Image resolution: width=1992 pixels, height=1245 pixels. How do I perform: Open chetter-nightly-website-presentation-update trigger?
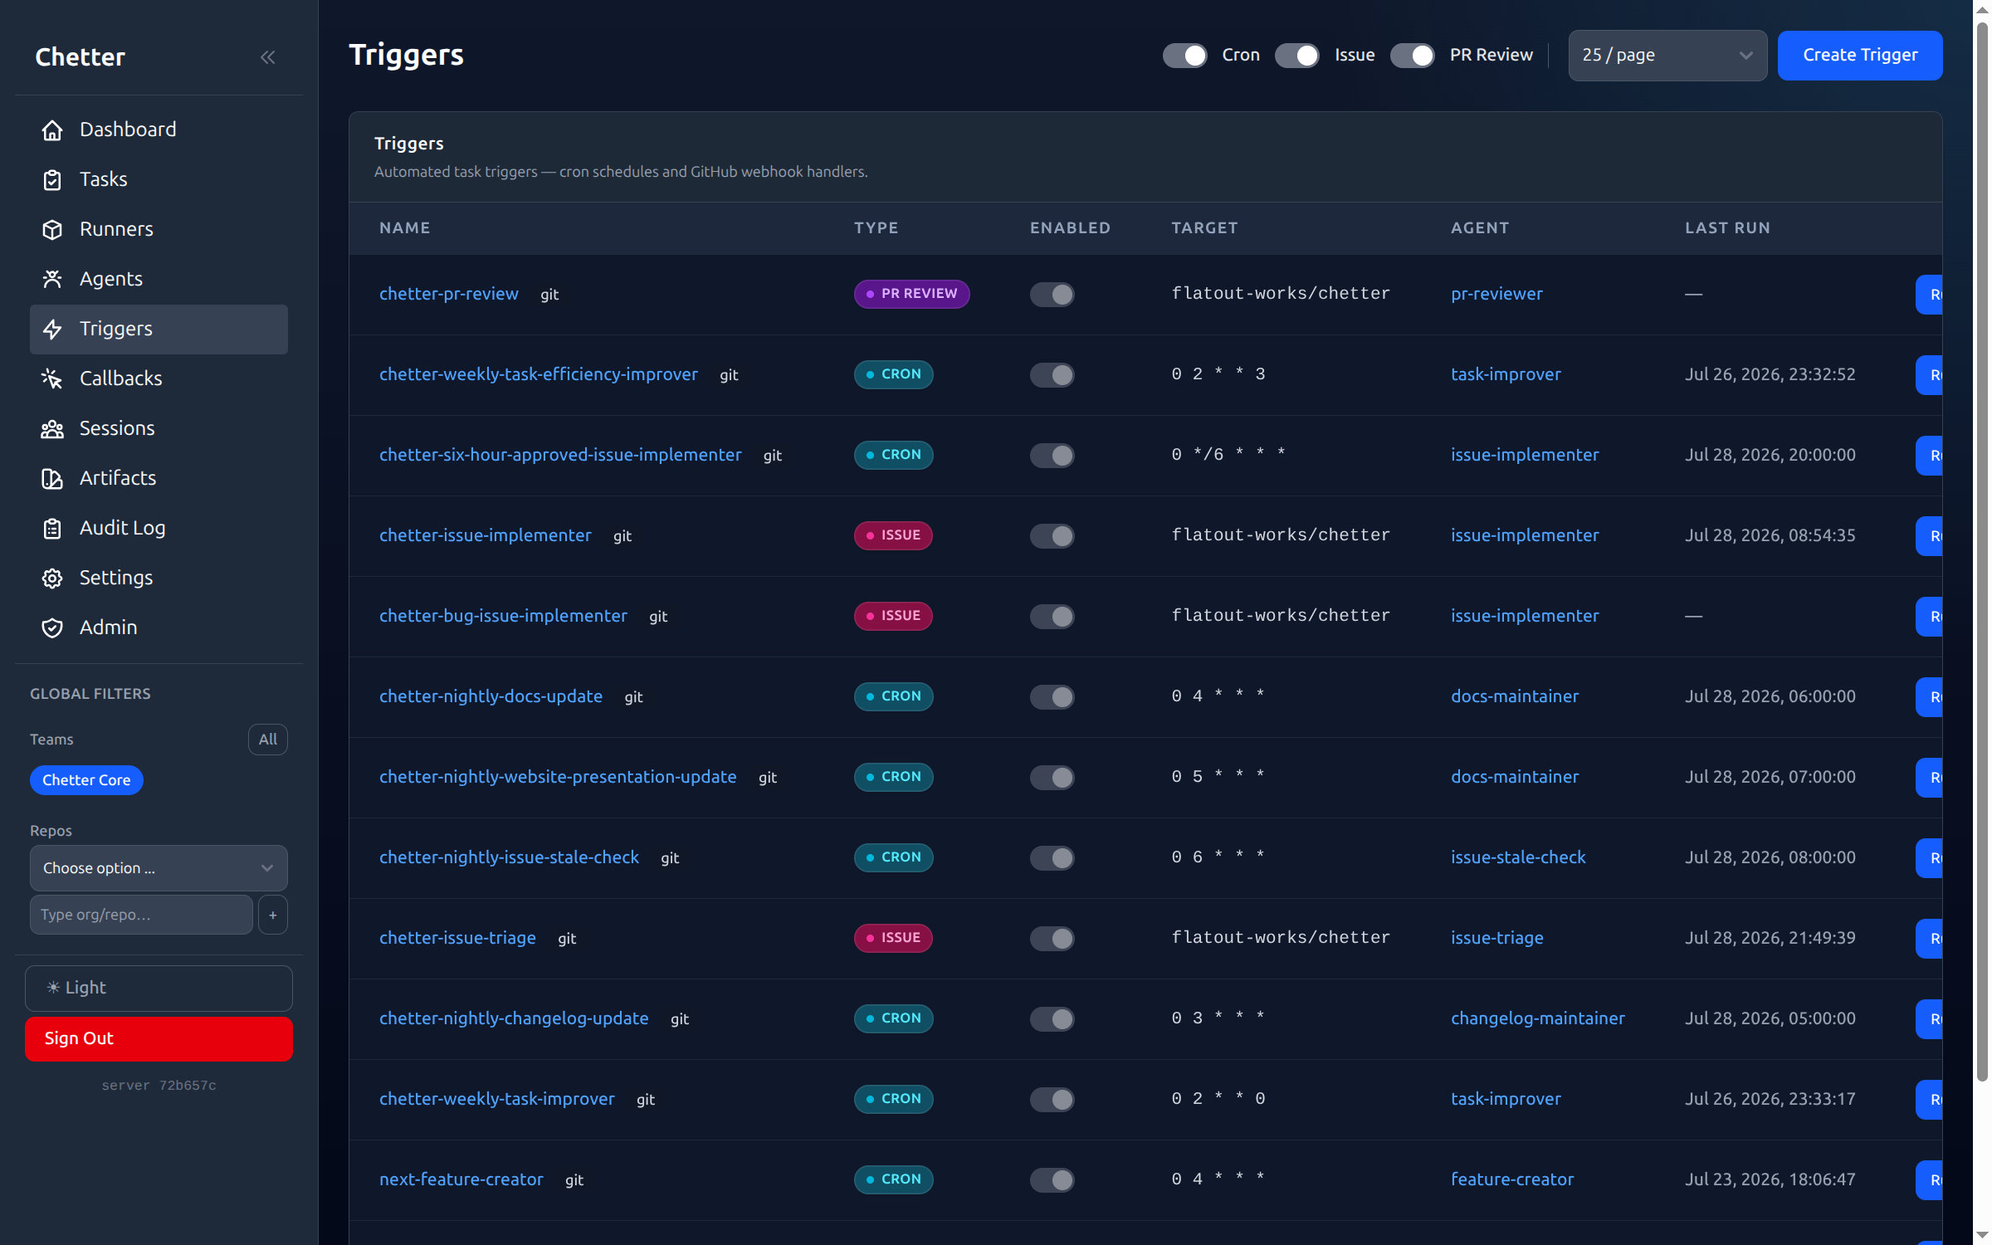558,777
